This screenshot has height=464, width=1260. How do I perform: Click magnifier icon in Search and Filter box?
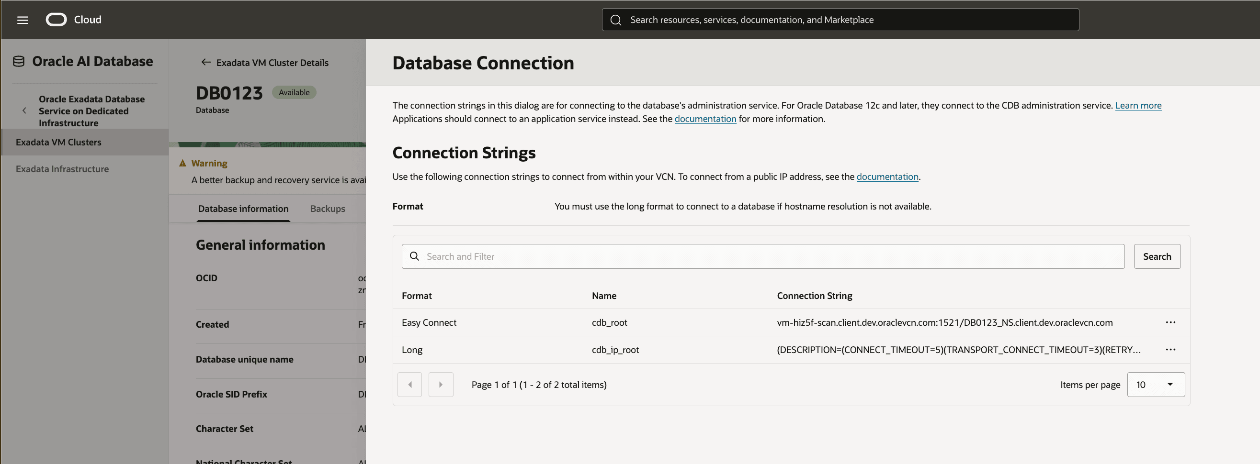coord(414,256)
